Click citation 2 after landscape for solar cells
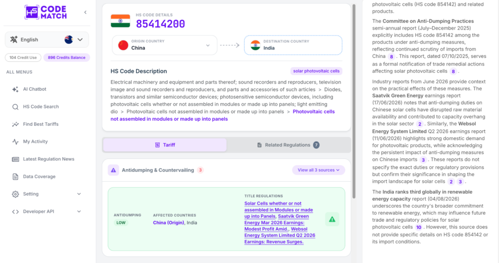Viewport: 499px width, 263px height. click(451, 182)
